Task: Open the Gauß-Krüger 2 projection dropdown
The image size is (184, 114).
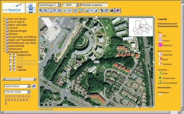Action: coord(59,5)
